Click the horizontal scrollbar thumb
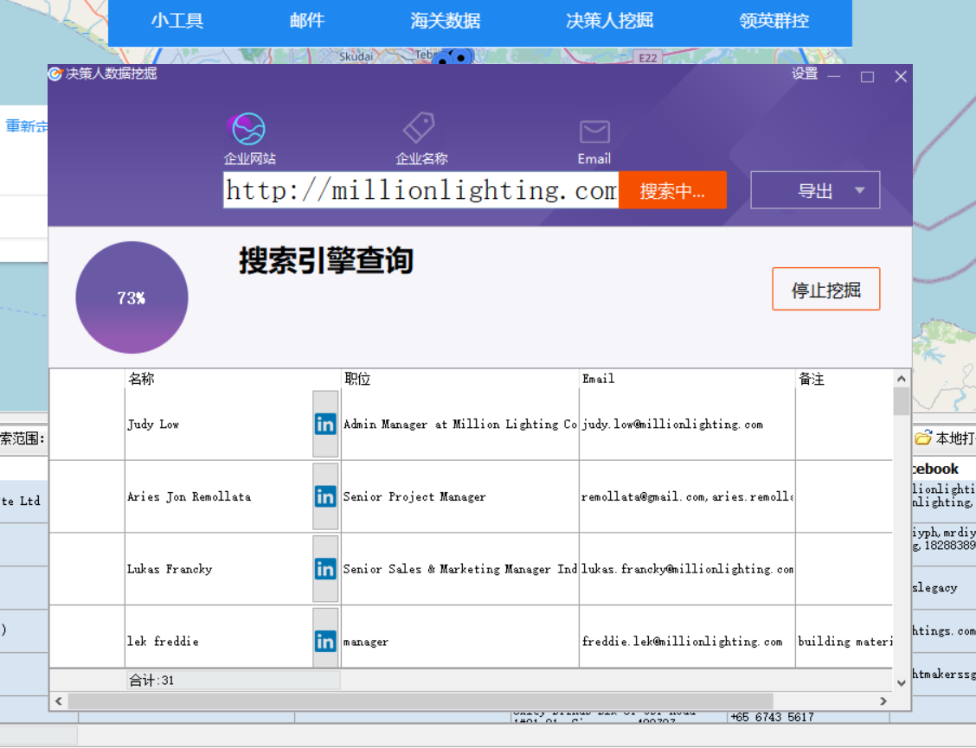The height and width of the screenshot is (748, 976). click(421, 701)
